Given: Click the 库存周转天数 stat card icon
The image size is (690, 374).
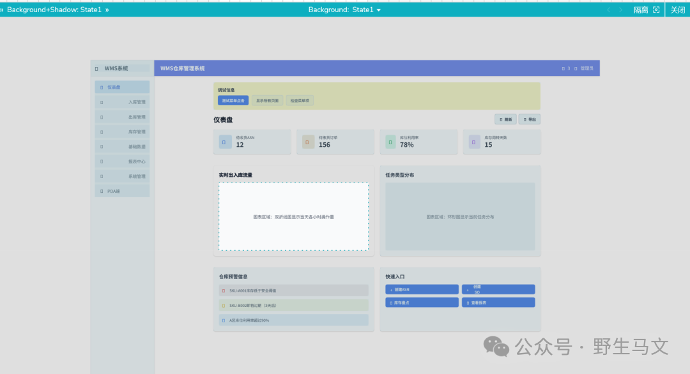Looking at the screenshot, I should [x=474, y=142].
